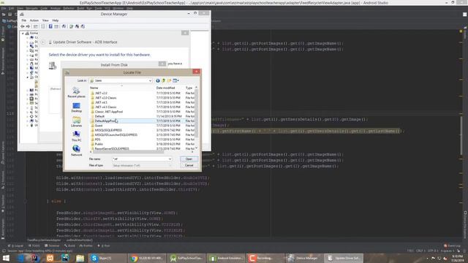Open File menu in Device Manager
Screen dimensions: 468x263
click(x=24, y=20)
